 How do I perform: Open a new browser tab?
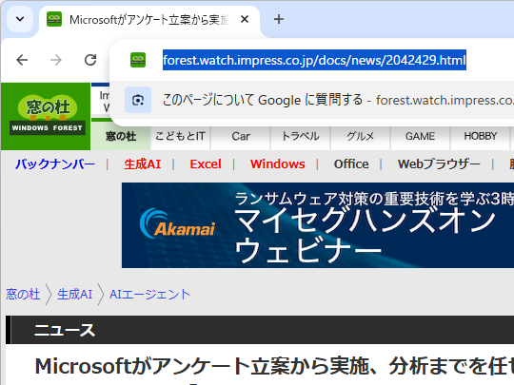[x=279, y=19]
